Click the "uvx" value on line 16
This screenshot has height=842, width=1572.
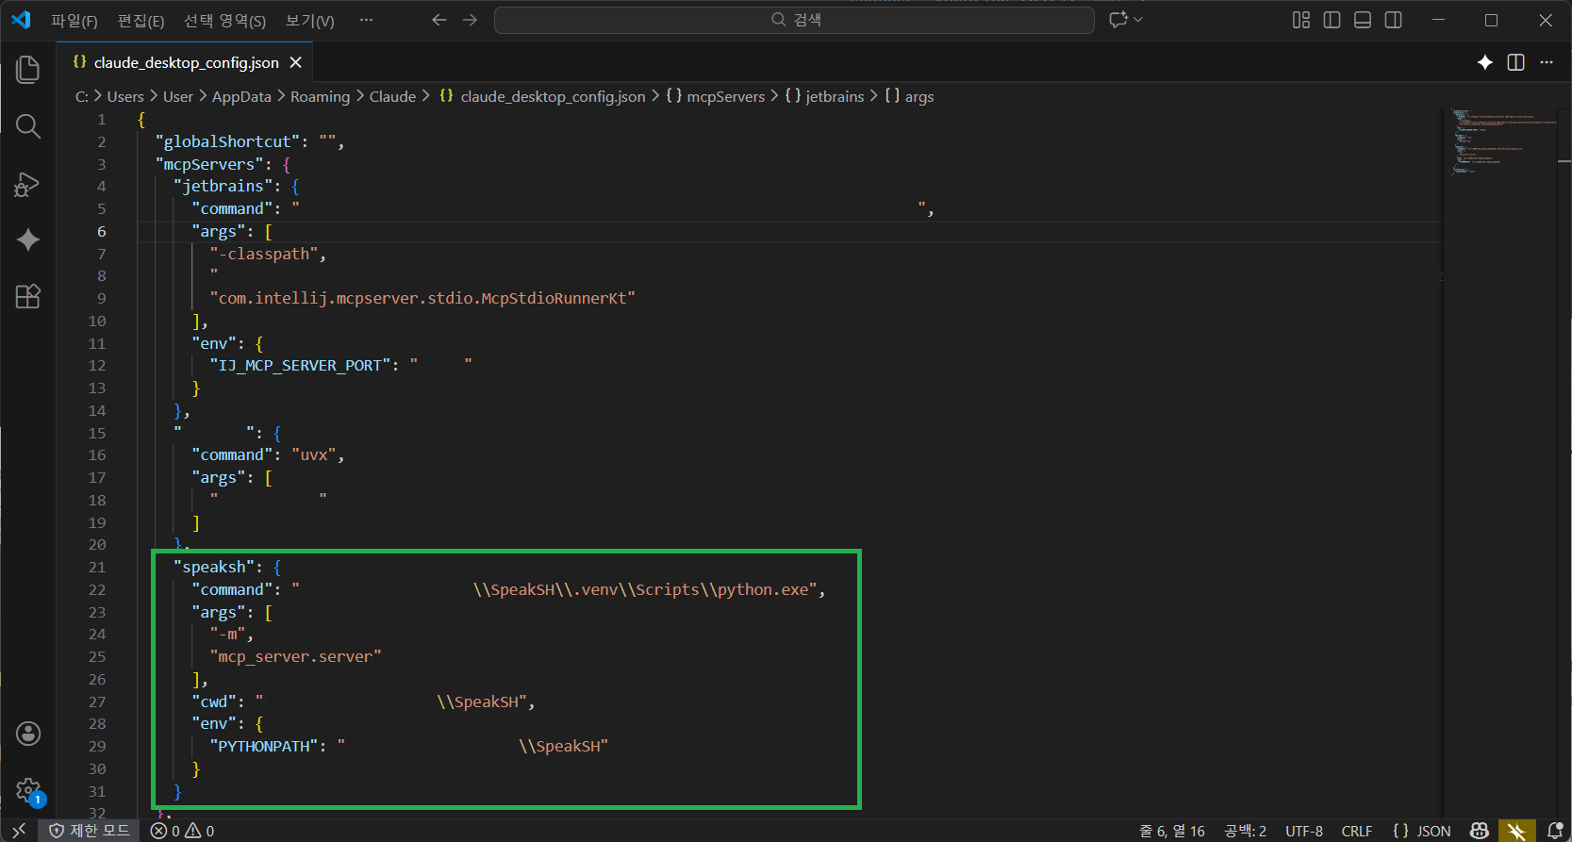[x=314, y=454]
